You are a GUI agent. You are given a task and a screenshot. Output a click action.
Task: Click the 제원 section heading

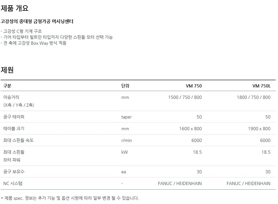pyautogui.click(x=7, y=70)
